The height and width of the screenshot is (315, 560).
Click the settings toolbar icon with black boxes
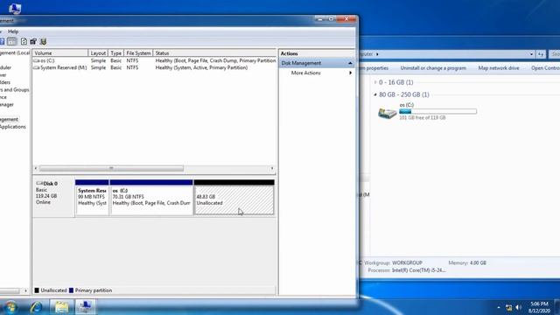pyautogui.click(x=33, y=41)
